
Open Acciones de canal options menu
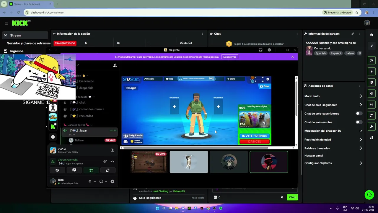coord(360,86)
